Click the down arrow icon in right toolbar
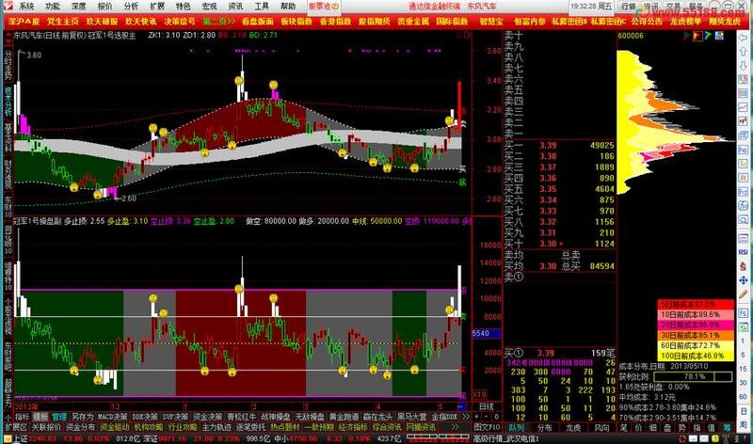Screen dimensions: 753x444 click(743, 65)
